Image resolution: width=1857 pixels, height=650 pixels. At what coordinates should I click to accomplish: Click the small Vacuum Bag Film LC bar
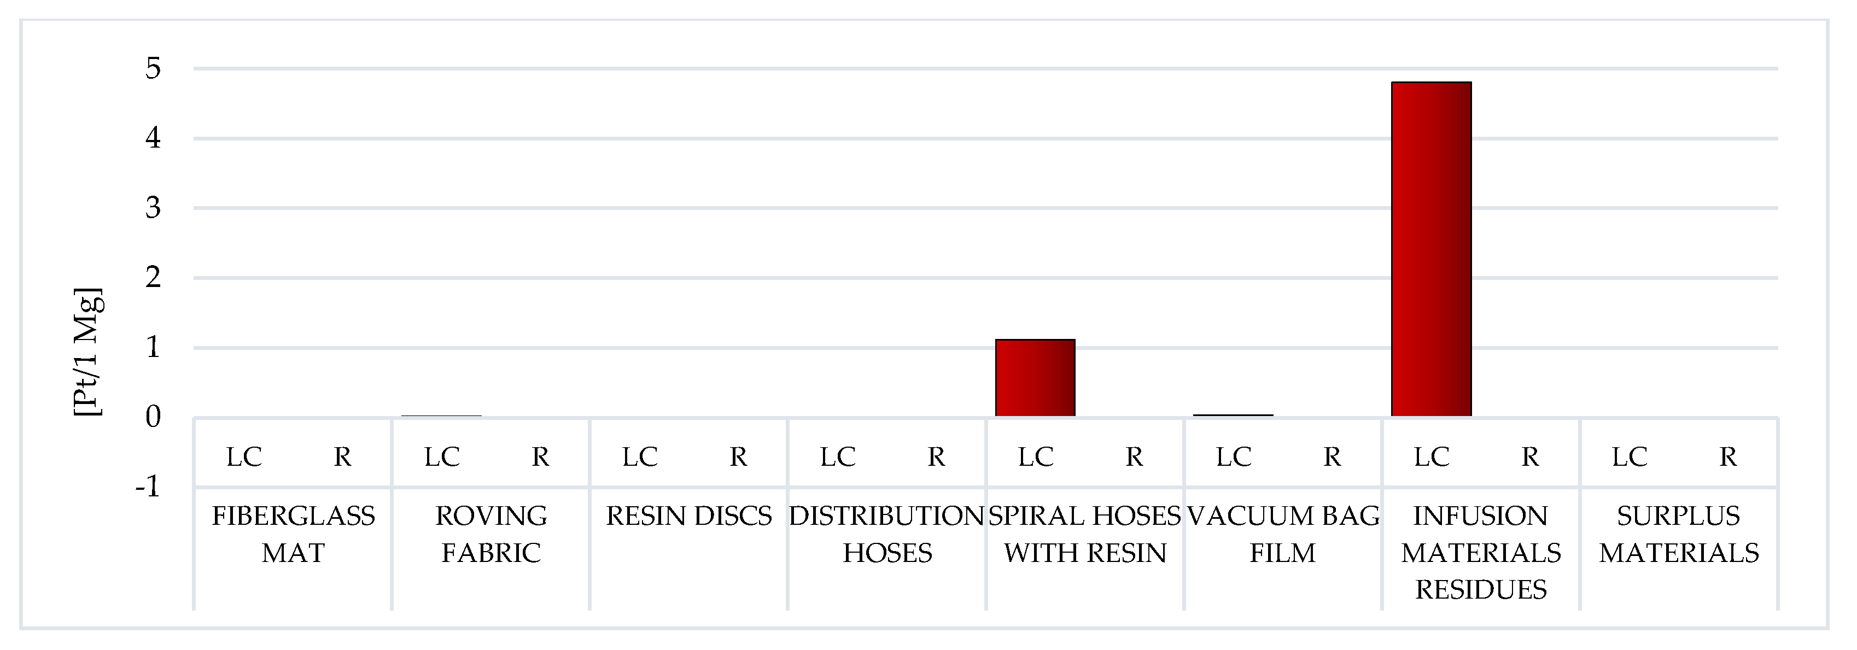[x=1233, y=415]
